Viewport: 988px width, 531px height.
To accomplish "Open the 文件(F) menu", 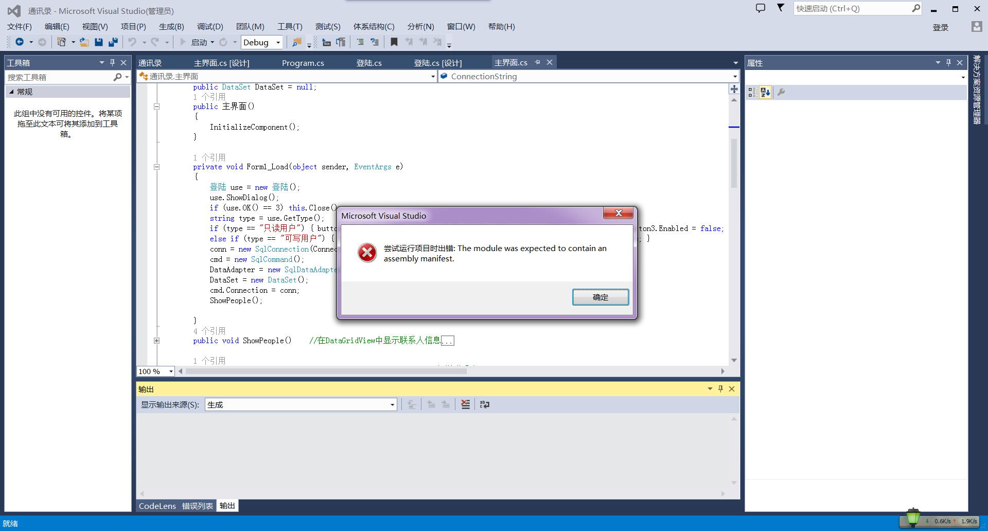I will click(x=20, y=27).
